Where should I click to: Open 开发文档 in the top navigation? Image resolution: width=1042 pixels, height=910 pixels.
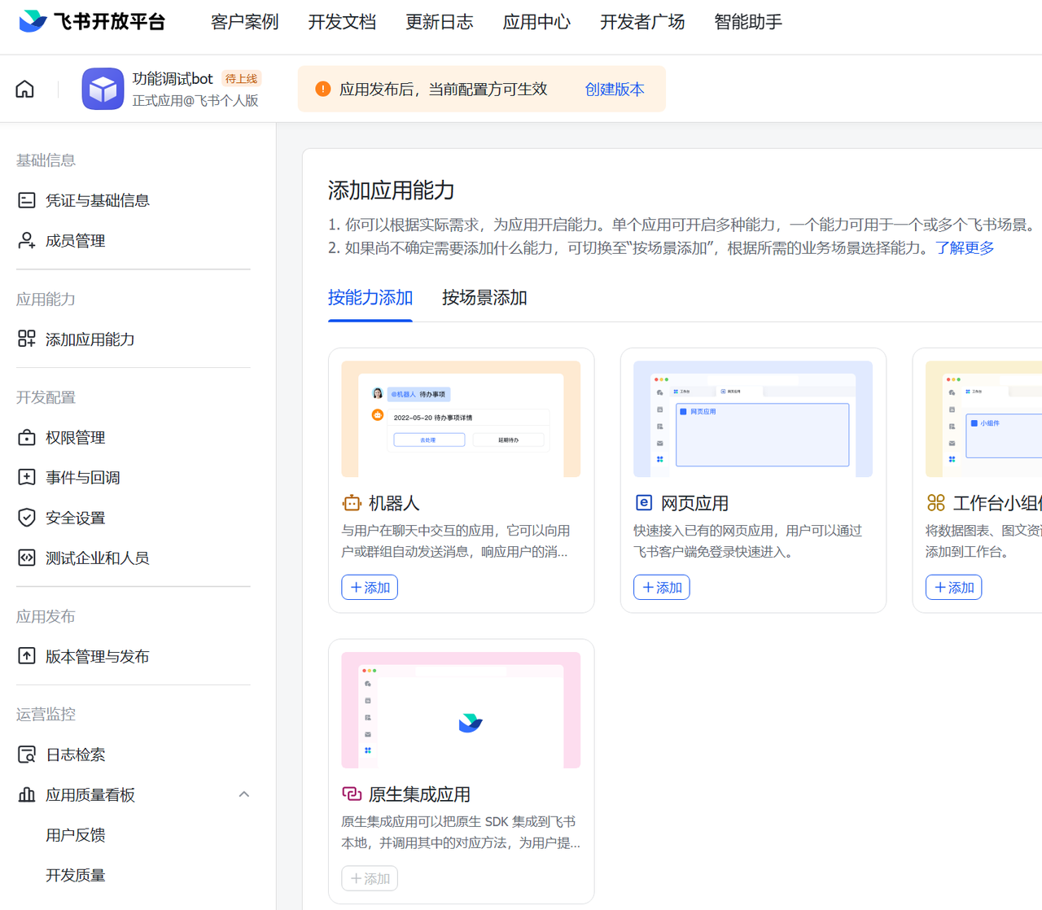coord(342,22)
